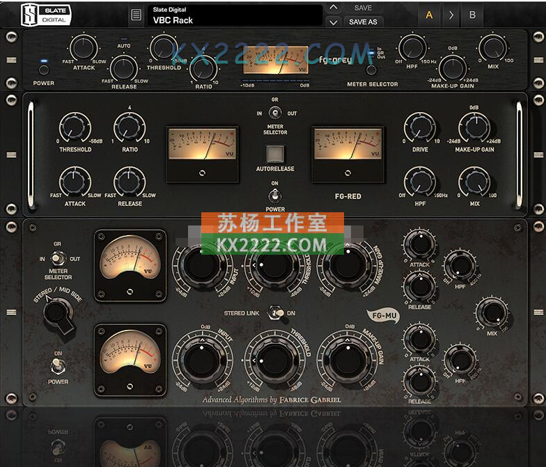
Task: Grab the FG-MU right drag handle
Action: pos(538,312)
